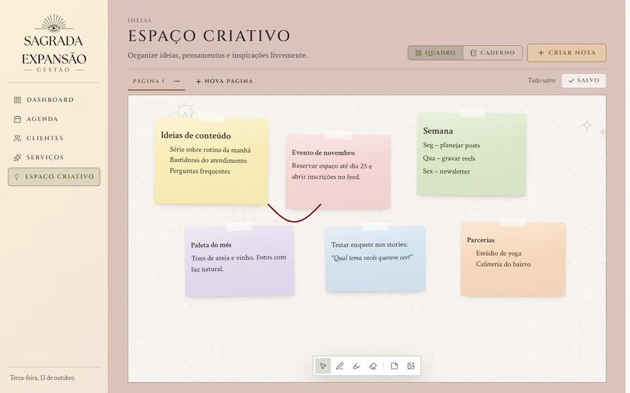Select the pink Evento de novembro note
630x393 pixels.
click(338, 172)
